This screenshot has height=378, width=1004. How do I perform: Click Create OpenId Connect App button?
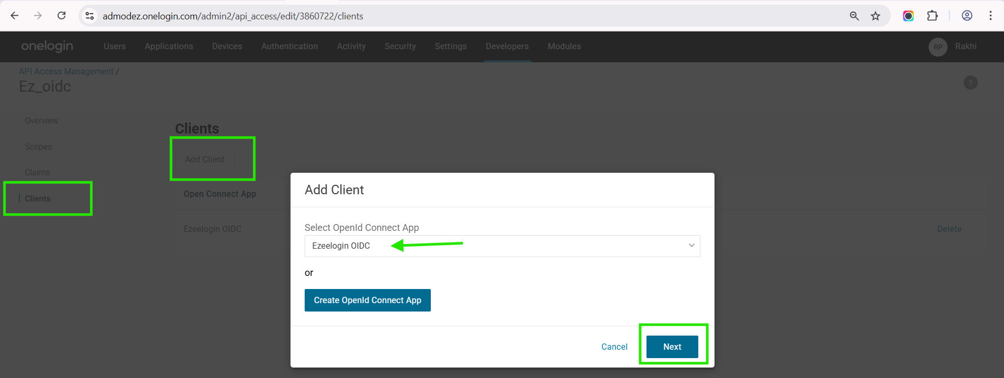(x=367, y=300)
